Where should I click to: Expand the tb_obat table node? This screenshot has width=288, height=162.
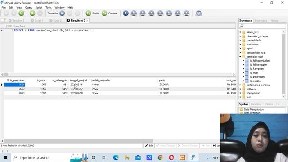click(243, 73)
